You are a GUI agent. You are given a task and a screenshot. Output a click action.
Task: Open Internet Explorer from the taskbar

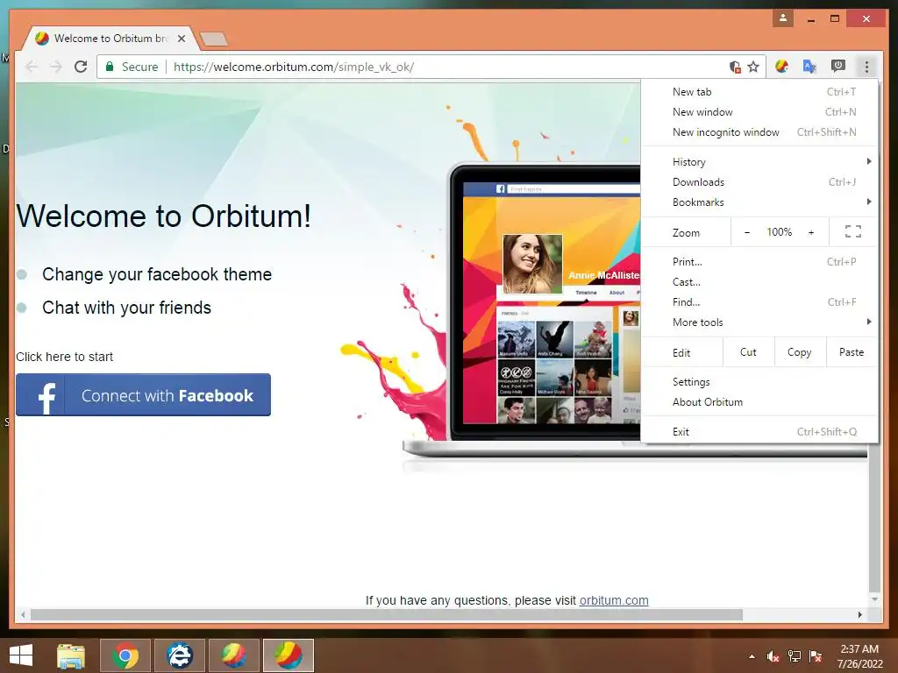point(179,655)
